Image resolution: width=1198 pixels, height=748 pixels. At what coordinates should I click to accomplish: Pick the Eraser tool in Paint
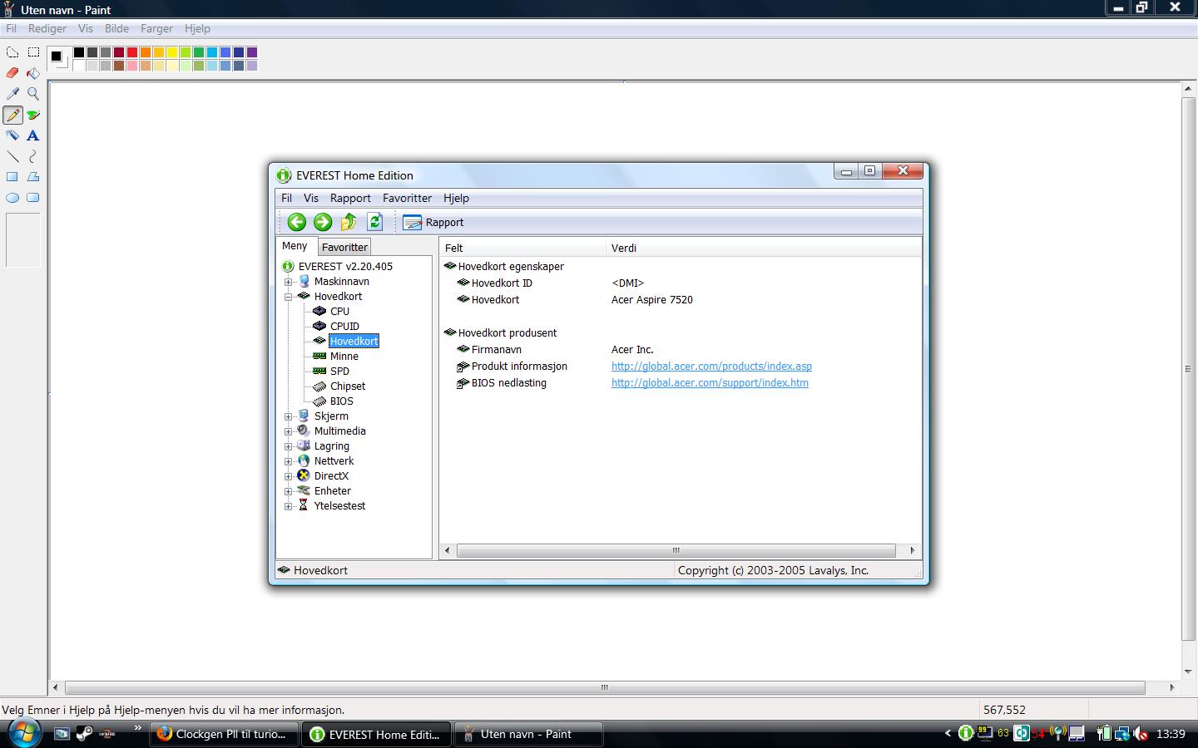pyautogui.click(x=12, y=73)
